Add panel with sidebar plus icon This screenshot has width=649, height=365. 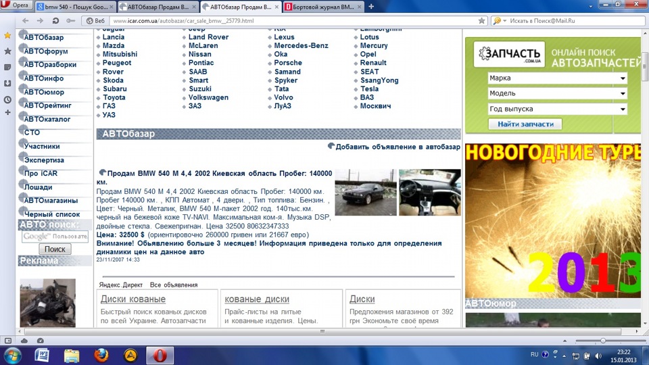tap(7, 113)
